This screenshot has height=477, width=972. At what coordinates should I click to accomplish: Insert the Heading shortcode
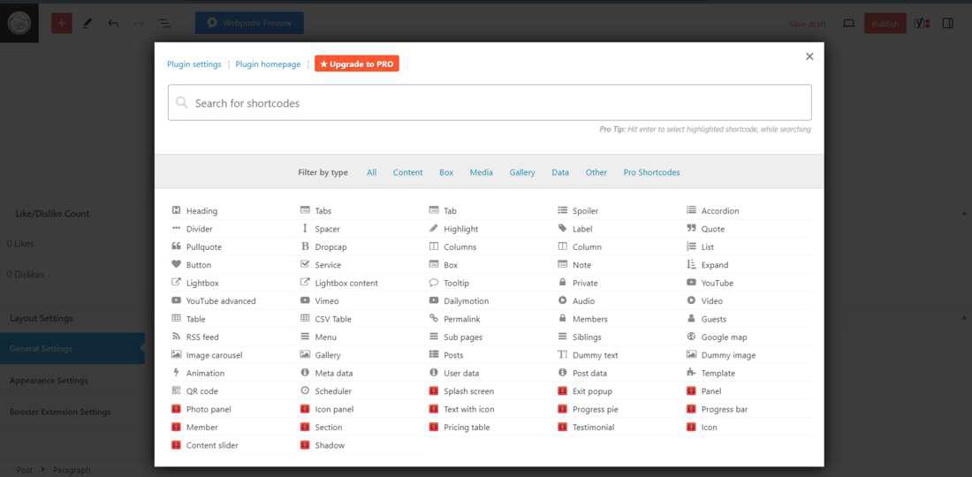click(194, 210)
